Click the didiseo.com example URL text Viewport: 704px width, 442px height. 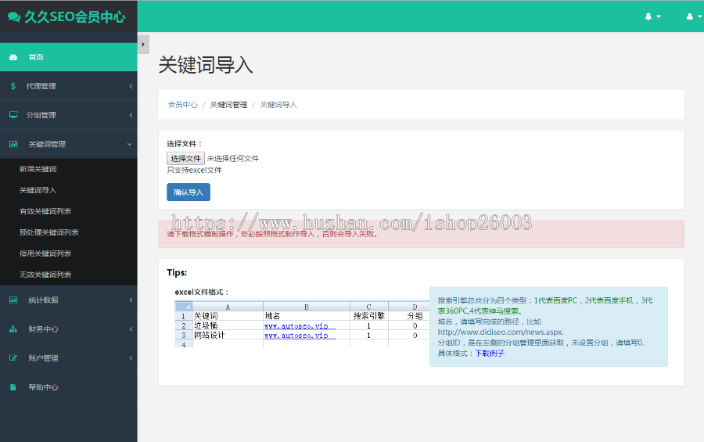point(501,332)
